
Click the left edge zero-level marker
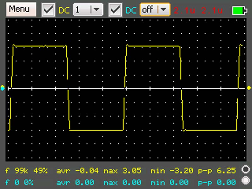3,88
